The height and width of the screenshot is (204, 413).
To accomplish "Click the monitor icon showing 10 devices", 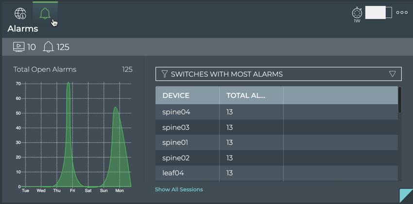I will pos(19,47).
